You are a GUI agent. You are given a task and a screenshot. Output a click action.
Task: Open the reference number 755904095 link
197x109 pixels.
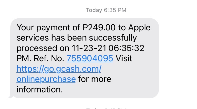pyautogui.click(x=90, y=58)
